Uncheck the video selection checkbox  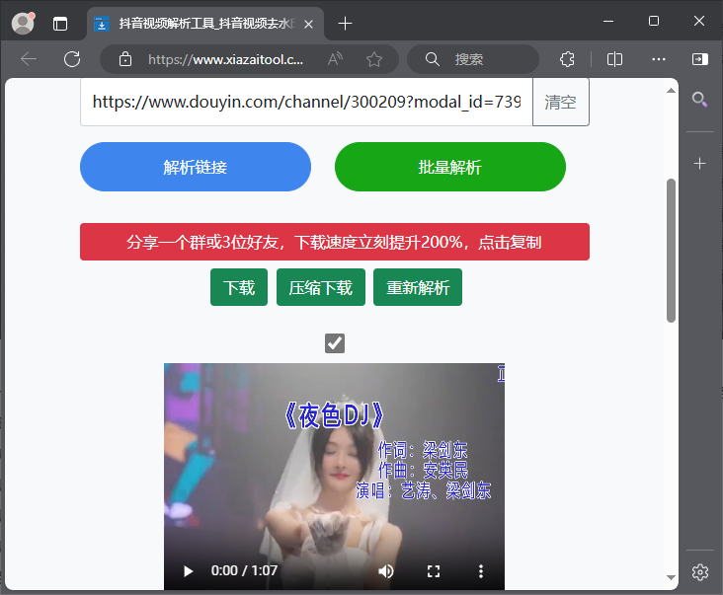pos(335,343)
